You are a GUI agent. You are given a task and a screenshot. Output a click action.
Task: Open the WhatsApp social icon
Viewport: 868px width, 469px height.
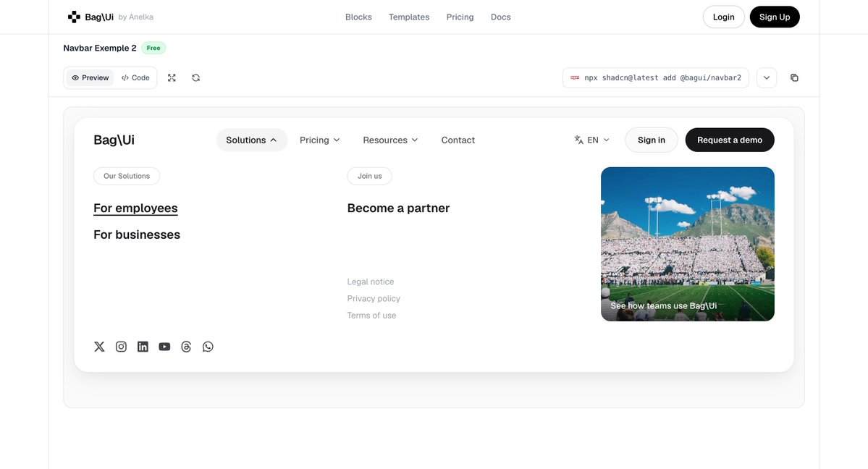tap(208, 347)
